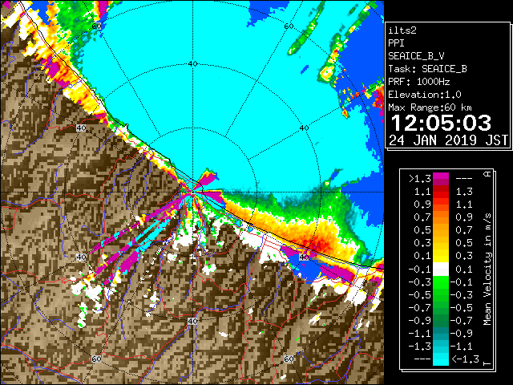Select the 'Elevation:1.0' line
The image size is (513, 385).
point(425,95)
